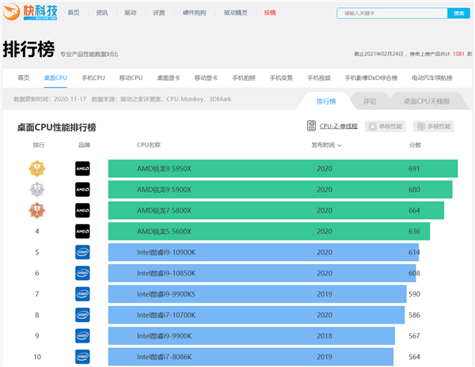Click AMD logo beside 锐龙5 5600X
This screenshot has width=475, height=367.
pyautogui.click(x=82, y=232)
